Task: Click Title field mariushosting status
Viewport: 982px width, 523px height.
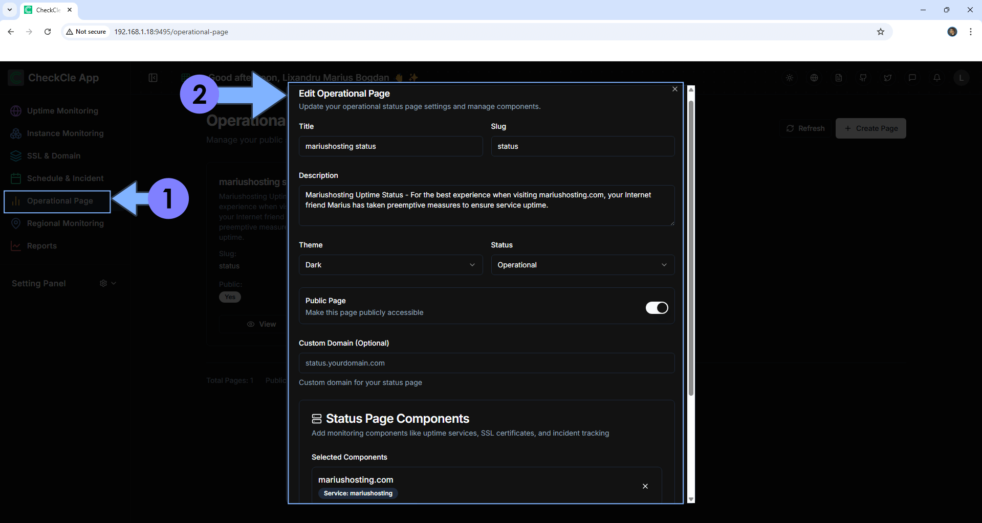Action: pyautogui.click(x=390, y=146)
